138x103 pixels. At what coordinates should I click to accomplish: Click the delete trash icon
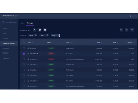click(x=45, y=30)
